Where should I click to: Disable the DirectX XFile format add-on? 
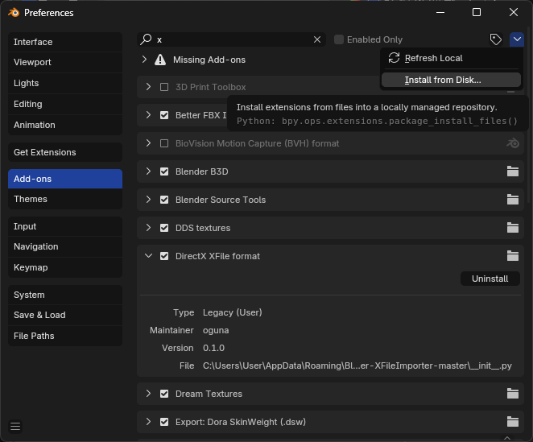164,256
